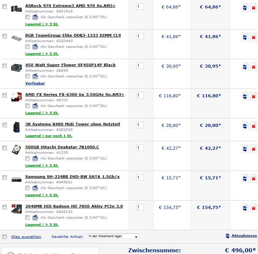The image size is (258, 254).
Task: Open the 3R Systems tower thumbnail
Action: click(17, 127)
